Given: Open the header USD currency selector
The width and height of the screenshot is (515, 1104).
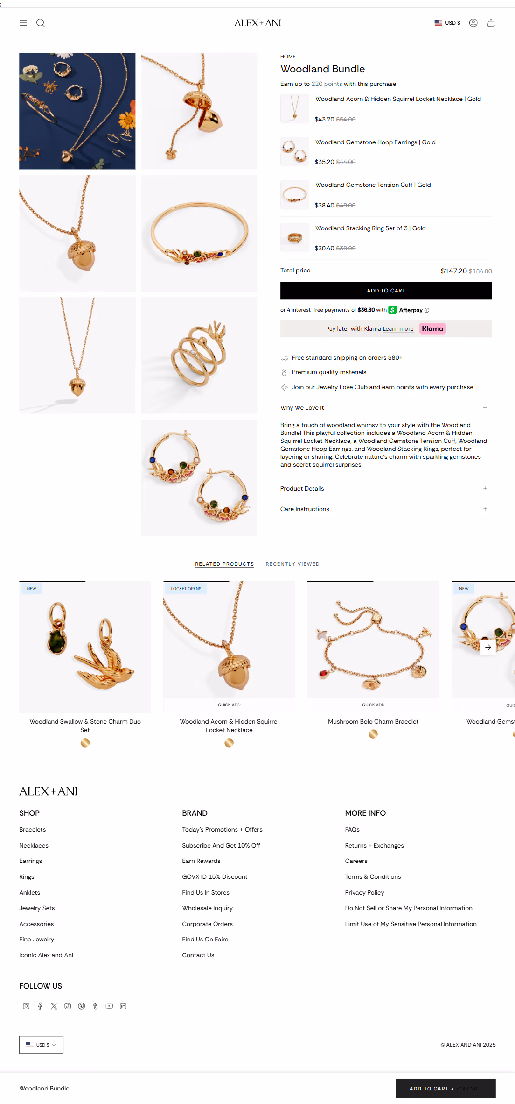Looking at the screenshot, I should coord(447,23).
